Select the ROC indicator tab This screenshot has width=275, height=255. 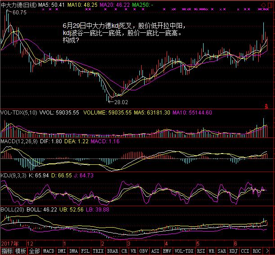click(257, 251)
